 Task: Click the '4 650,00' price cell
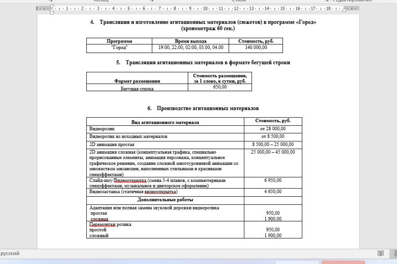pyautogui.click(x=273, y=192)
